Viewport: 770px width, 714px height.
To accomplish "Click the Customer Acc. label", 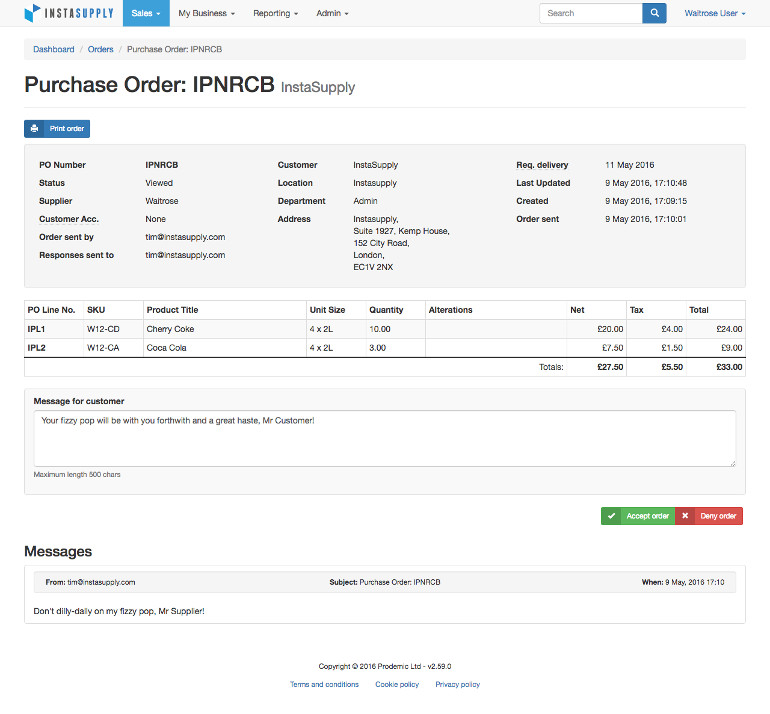I will pos(69,219).
